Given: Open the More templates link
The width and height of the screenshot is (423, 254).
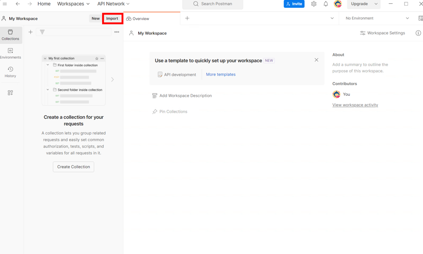Looking at the screenshot, I should click(x=220, y=75).
